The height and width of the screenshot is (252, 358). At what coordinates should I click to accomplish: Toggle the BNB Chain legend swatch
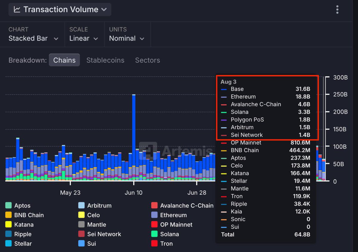click(9, 215)
